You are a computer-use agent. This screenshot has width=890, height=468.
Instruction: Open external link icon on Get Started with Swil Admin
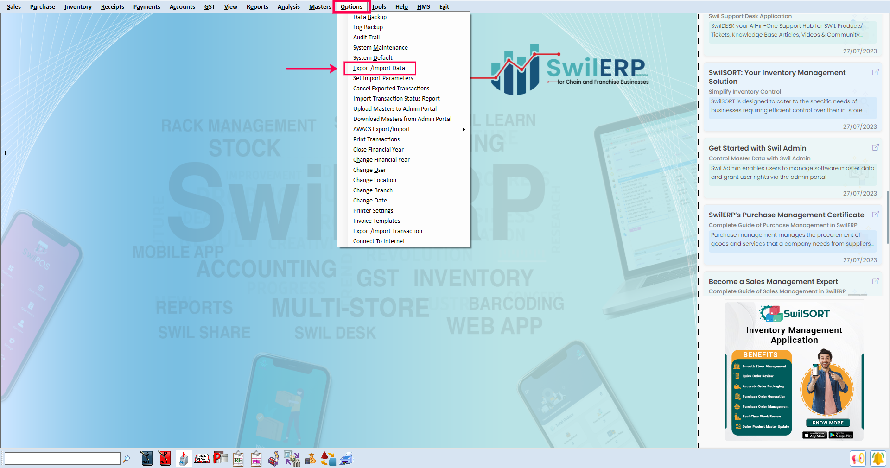tap(875, 147)
